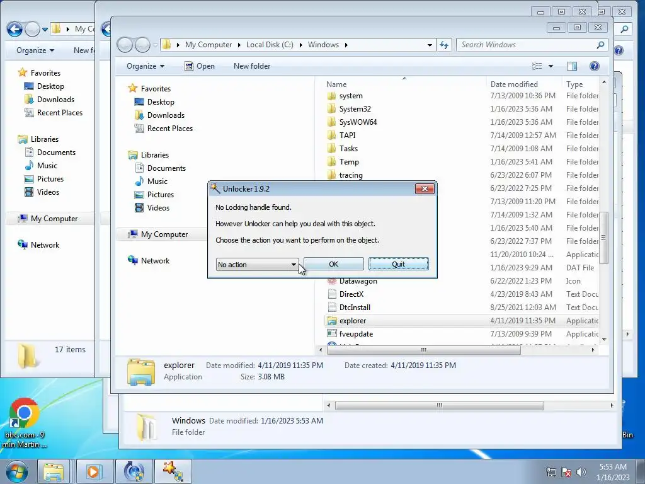
Task: Open Videos library in front window sidebar
Action: point(158,207)
